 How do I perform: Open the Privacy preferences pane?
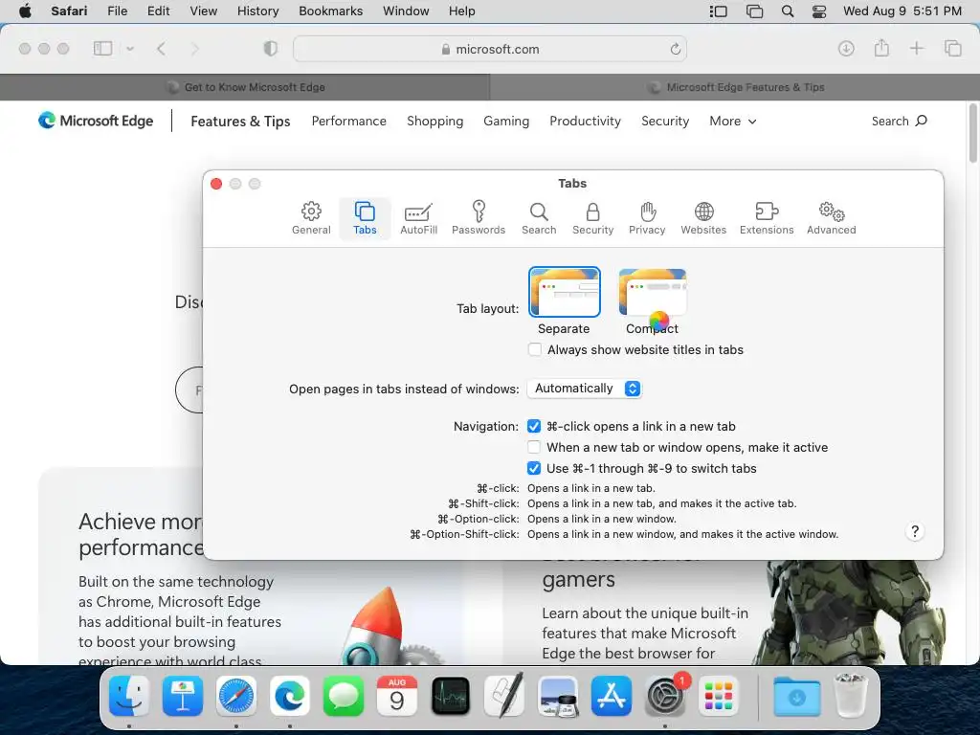click(x=647, y=218)
